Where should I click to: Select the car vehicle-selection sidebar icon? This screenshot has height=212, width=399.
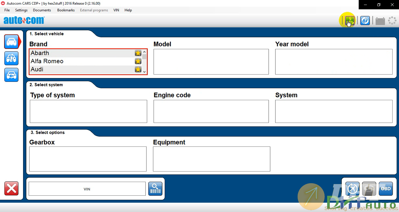point(12,42)
